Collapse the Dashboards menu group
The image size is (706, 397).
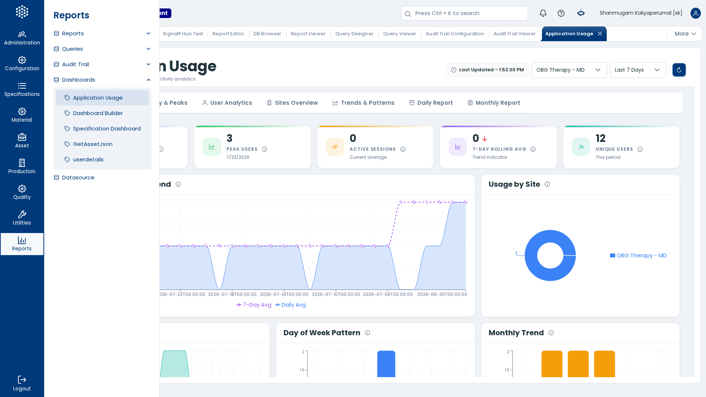102,80
